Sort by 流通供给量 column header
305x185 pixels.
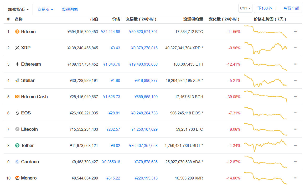(x=193, y=19)
